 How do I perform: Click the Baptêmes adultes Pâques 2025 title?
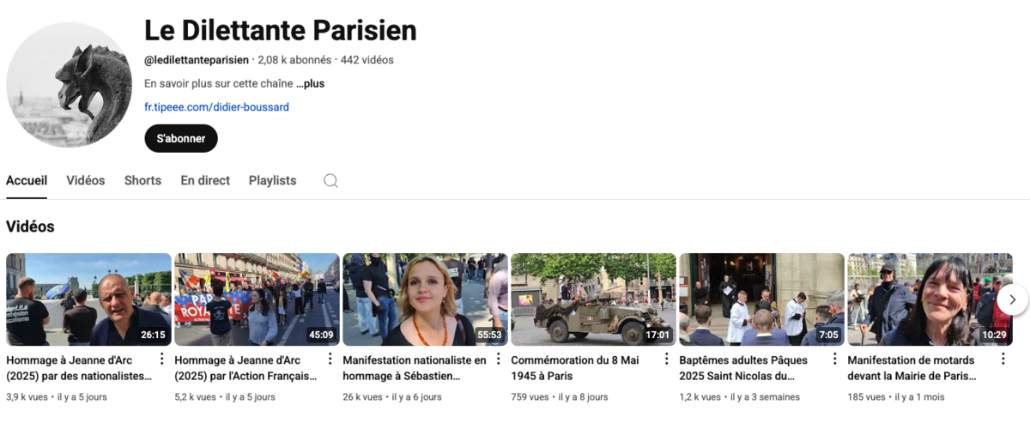click(743, 368)
